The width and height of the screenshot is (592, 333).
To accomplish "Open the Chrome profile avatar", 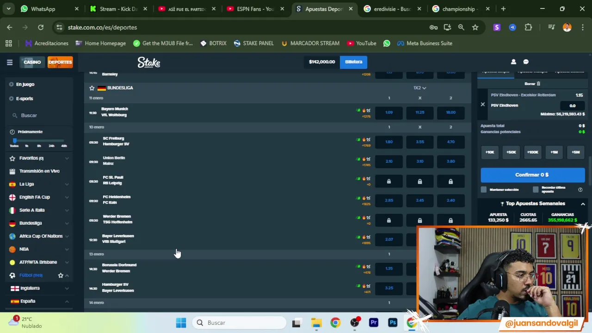I will click(567, 27).
